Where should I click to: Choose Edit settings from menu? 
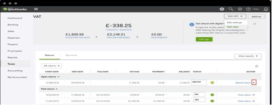click(234, 23)
